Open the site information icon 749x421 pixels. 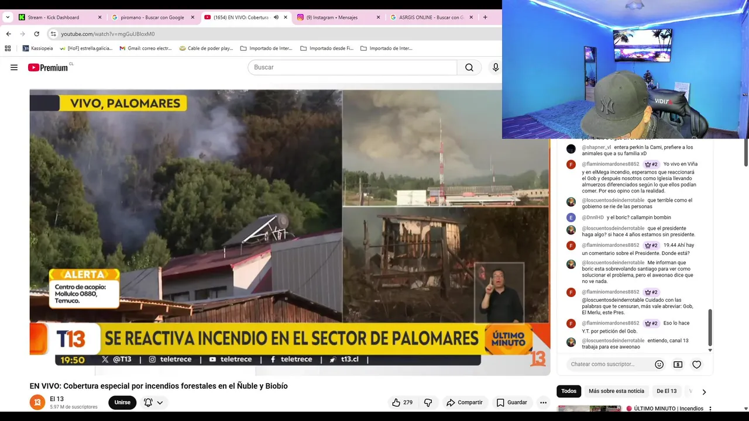pyautogui.click(x=53, y=34)
